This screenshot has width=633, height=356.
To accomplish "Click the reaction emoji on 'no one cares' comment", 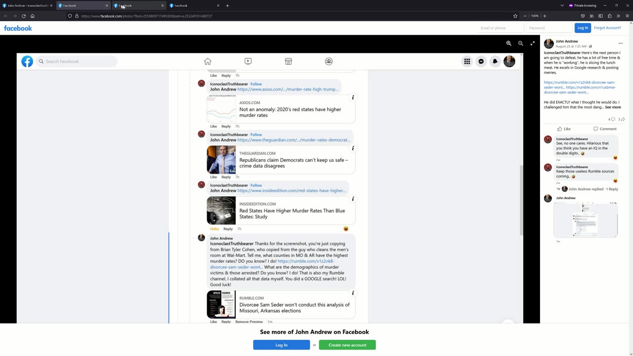I will pyautogui.click(x=615, y=158).
